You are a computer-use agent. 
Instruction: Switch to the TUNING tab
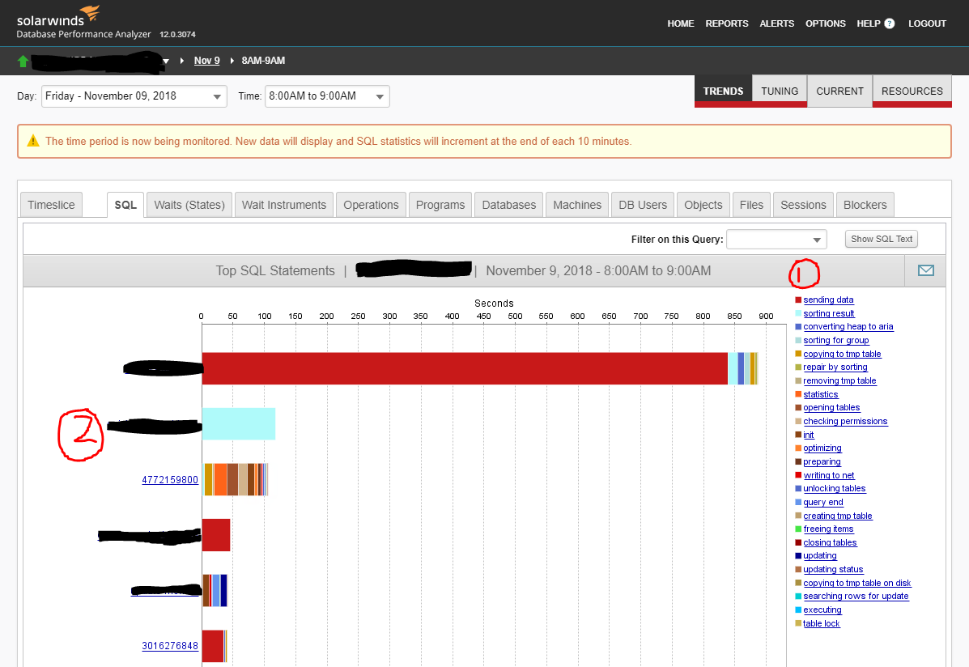point(780,91)
